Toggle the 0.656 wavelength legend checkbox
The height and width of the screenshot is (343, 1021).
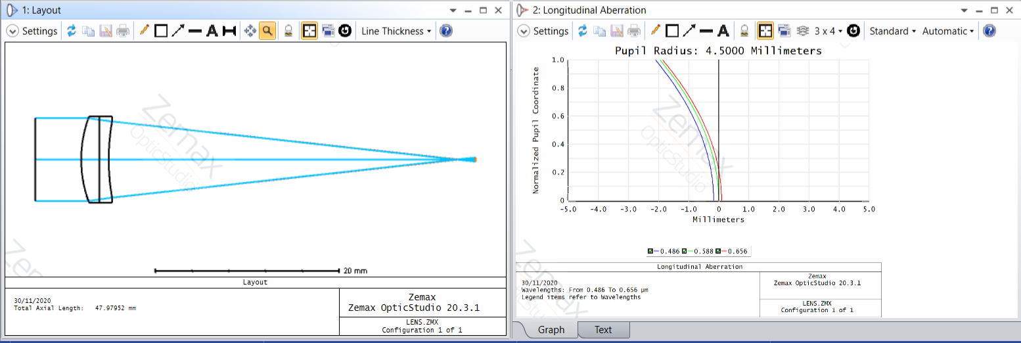point(719,251)
